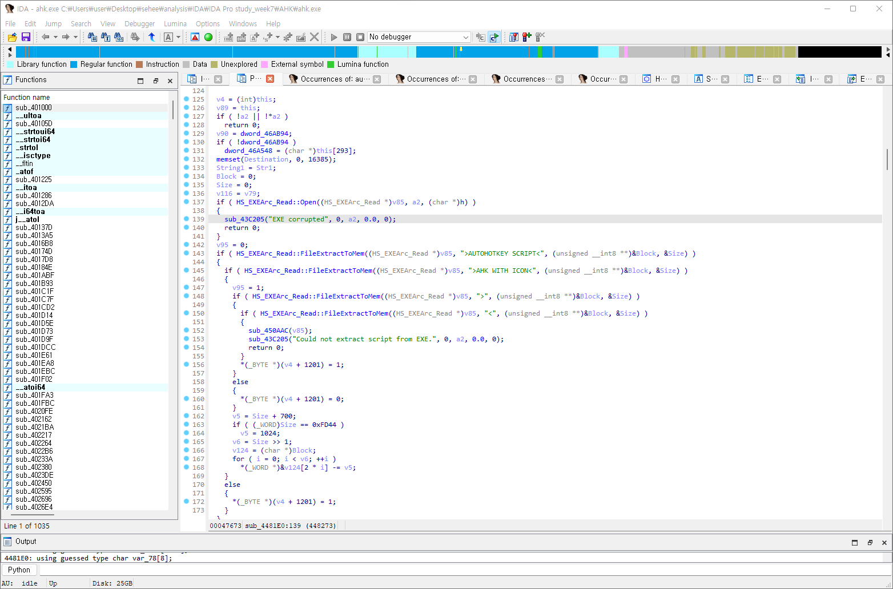Viewport: 893px width, 589px height.
Task: Click the Lumina pull metadata icon
Action: (x=514, y=37)
